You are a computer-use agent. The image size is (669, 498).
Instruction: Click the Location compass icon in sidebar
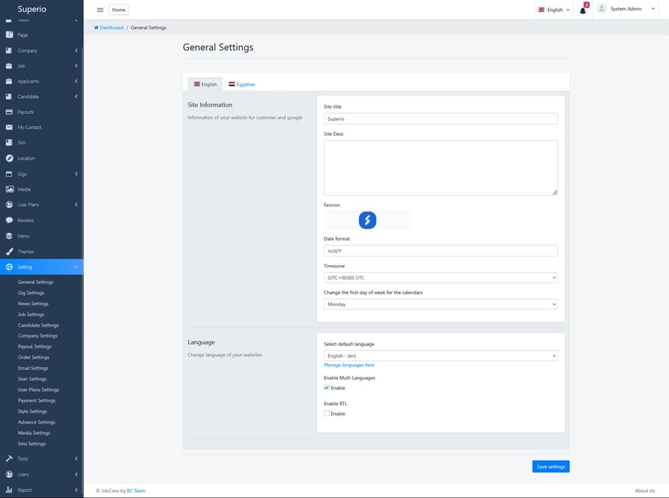pos(9,159)
